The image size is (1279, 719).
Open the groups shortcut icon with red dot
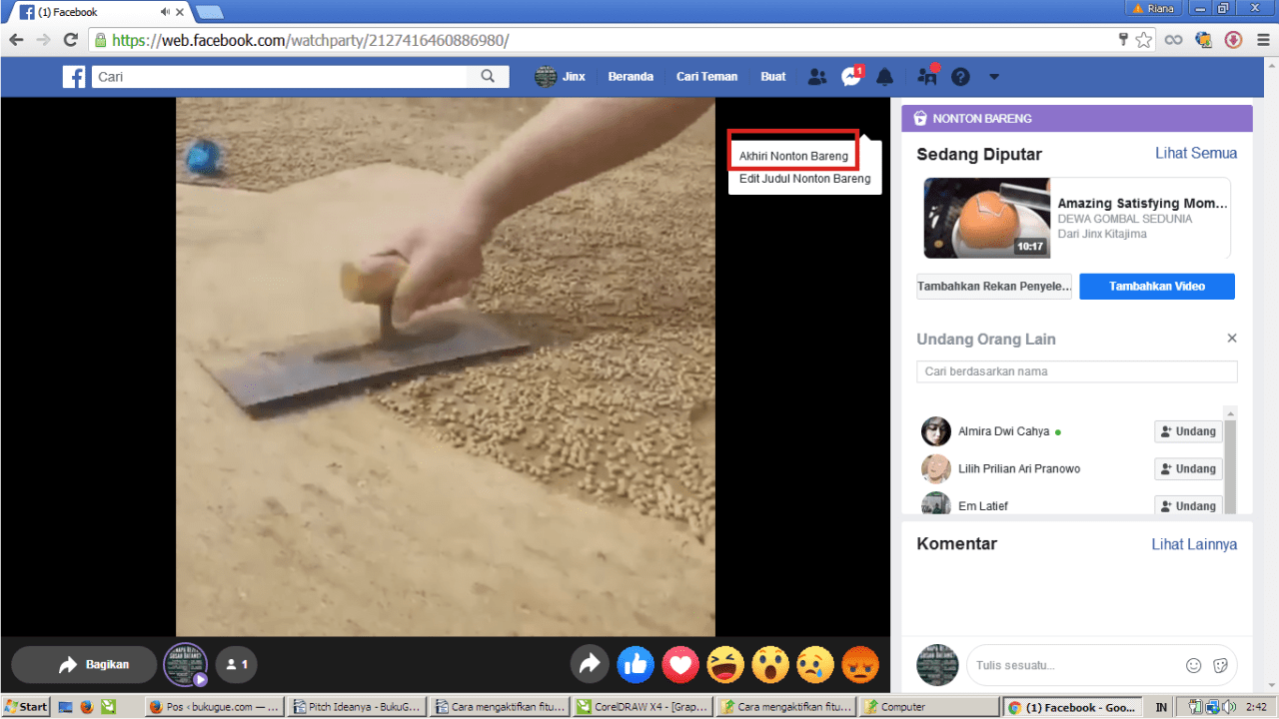[x=927, y=76]
